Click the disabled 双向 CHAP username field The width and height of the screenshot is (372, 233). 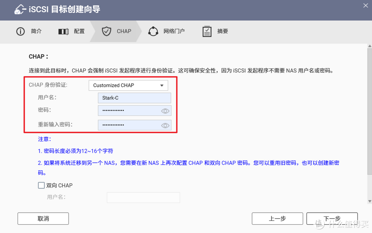(143, 197)
